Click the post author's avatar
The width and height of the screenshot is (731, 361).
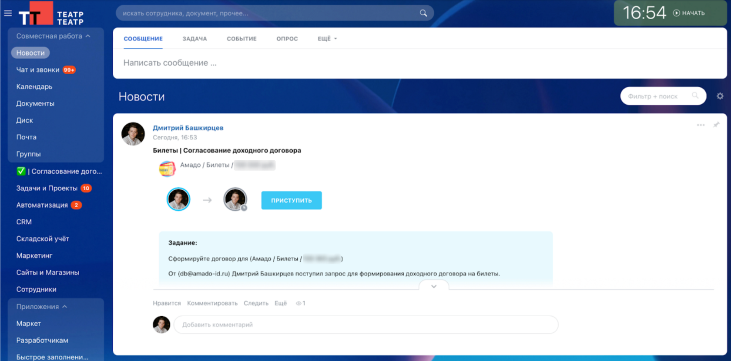pyautogui.click(x=133, y=134)
